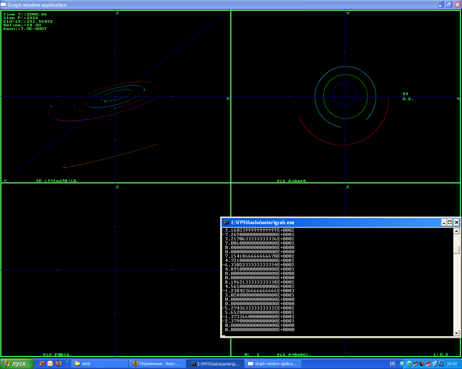Click console value -1.3733660000000000E+0003
The height and width of the screenshot is (369, 462).
point(258,317)
